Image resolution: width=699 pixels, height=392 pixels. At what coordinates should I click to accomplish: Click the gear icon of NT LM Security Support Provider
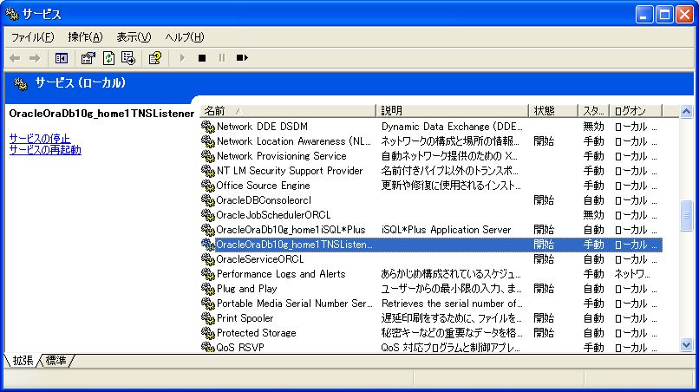(x=208, y=171)
